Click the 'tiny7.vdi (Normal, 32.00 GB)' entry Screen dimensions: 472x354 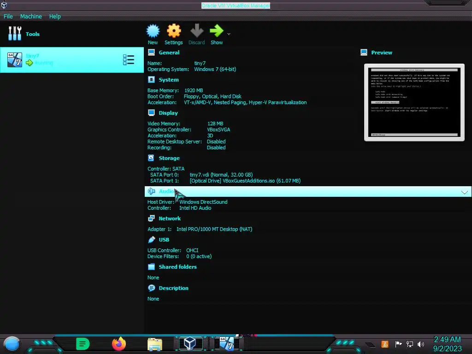[221, 175]
